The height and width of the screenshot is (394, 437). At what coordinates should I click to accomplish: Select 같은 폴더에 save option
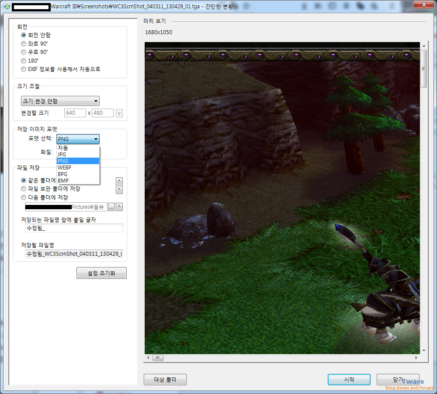38,180
